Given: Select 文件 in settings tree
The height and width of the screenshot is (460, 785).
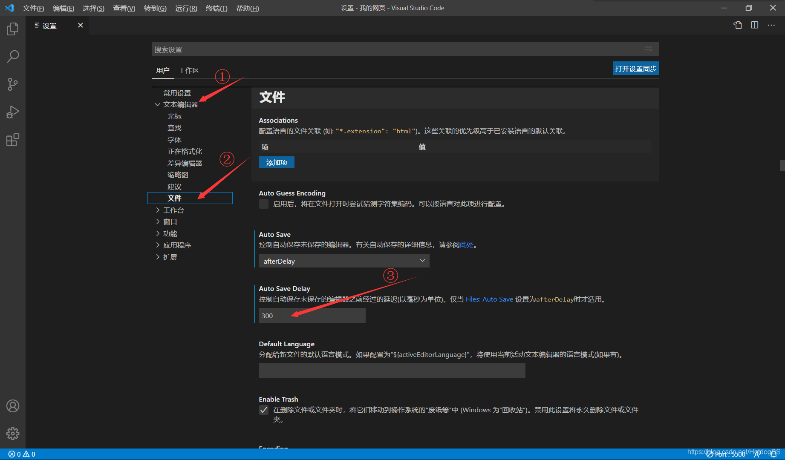Looking at the screenshot, I should click(x=190, y=198).
